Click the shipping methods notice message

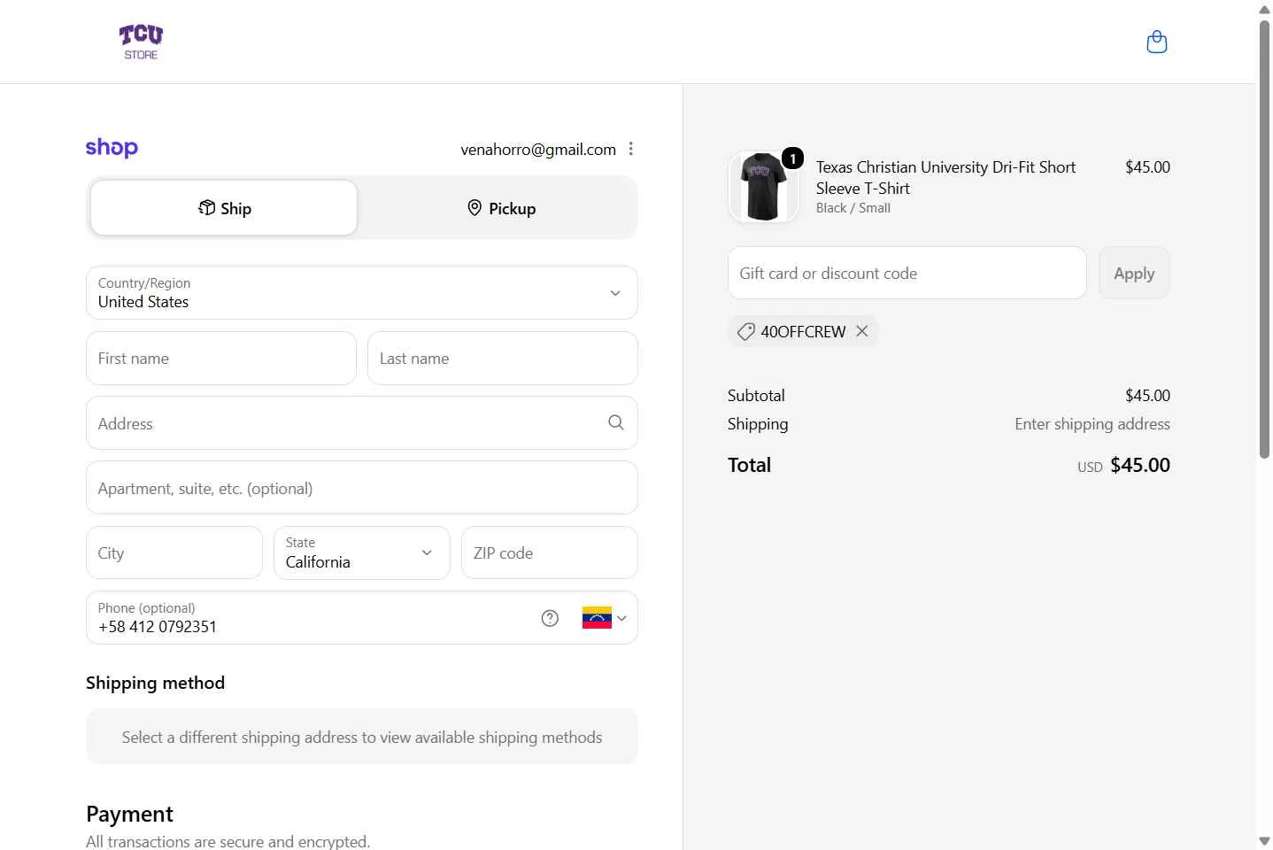point(362,737)
